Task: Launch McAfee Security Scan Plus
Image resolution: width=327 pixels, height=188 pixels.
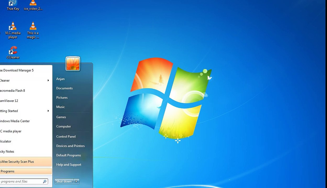Action: tap(26, 162)
